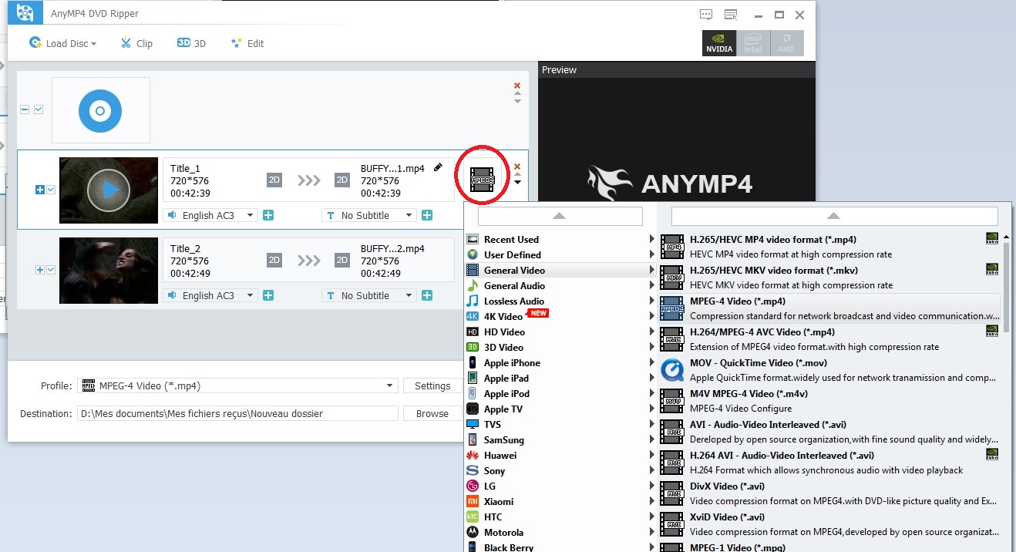The width and height of the screenshot is (1016, 552).
Task: Open the 3D settings tool
Action: pos(192,43)
